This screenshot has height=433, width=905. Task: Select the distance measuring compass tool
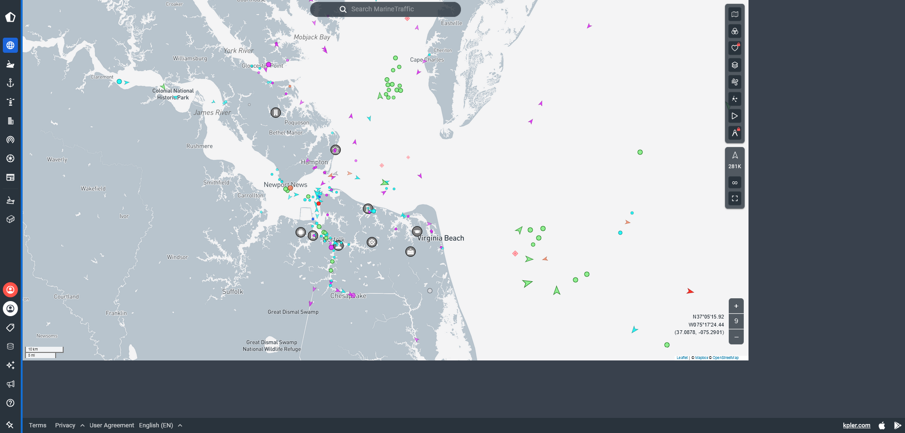pos(735,133)
